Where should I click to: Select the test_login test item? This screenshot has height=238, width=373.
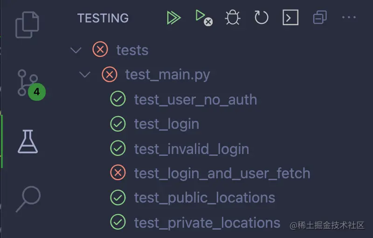click(x=166, y=124)
